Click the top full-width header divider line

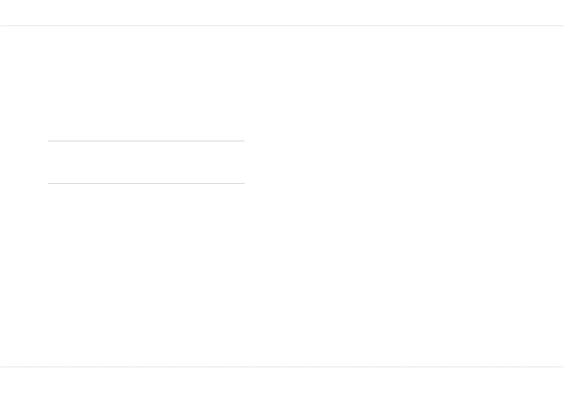(x=282, y=26)
